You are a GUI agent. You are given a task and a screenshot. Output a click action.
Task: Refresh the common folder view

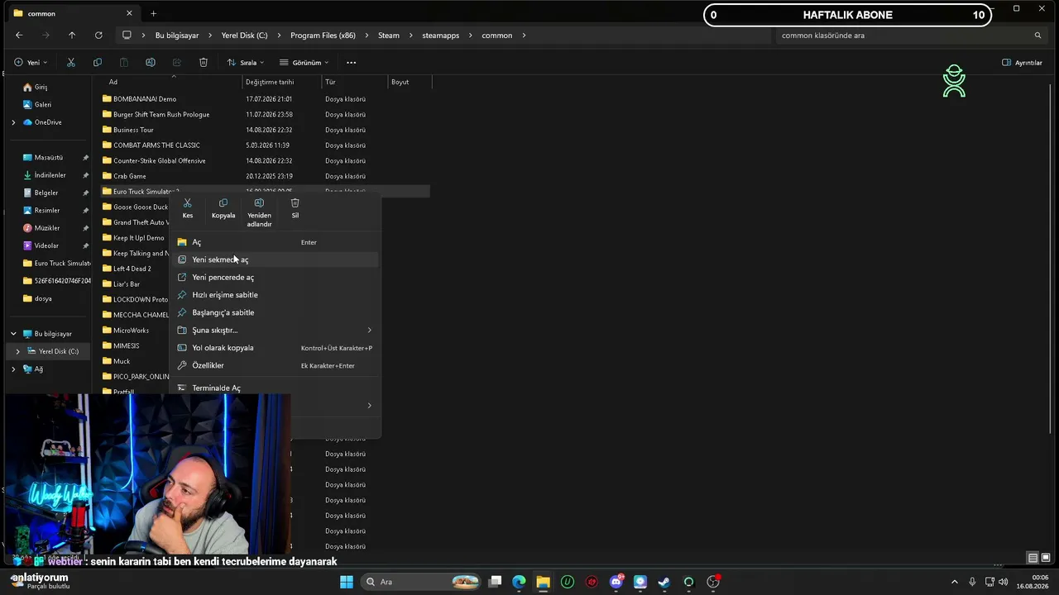tap(98, 36)
